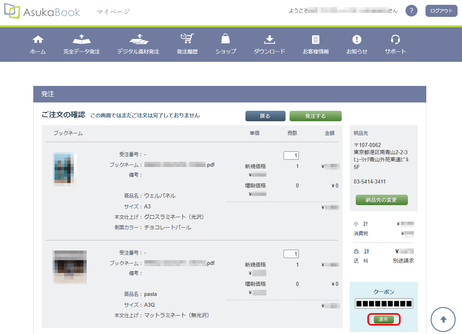Open 完全データ発注 upload icon
462x334 pixels.
[81, 39]
